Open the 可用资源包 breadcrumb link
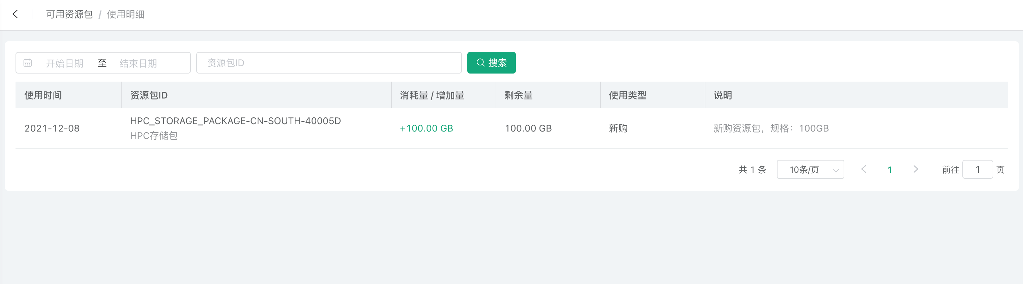 [69, 14]
